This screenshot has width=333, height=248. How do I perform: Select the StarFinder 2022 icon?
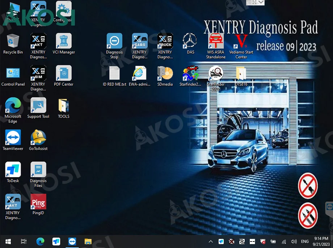pyautogui.click(x=216, y=73)
